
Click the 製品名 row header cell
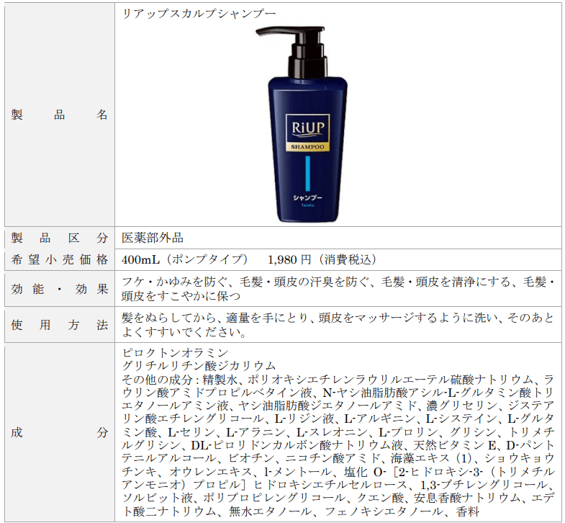59,115
